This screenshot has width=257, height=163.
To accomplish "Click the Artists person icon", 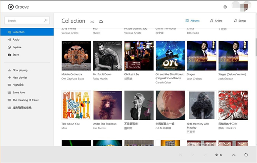I will tap(212, 21).
